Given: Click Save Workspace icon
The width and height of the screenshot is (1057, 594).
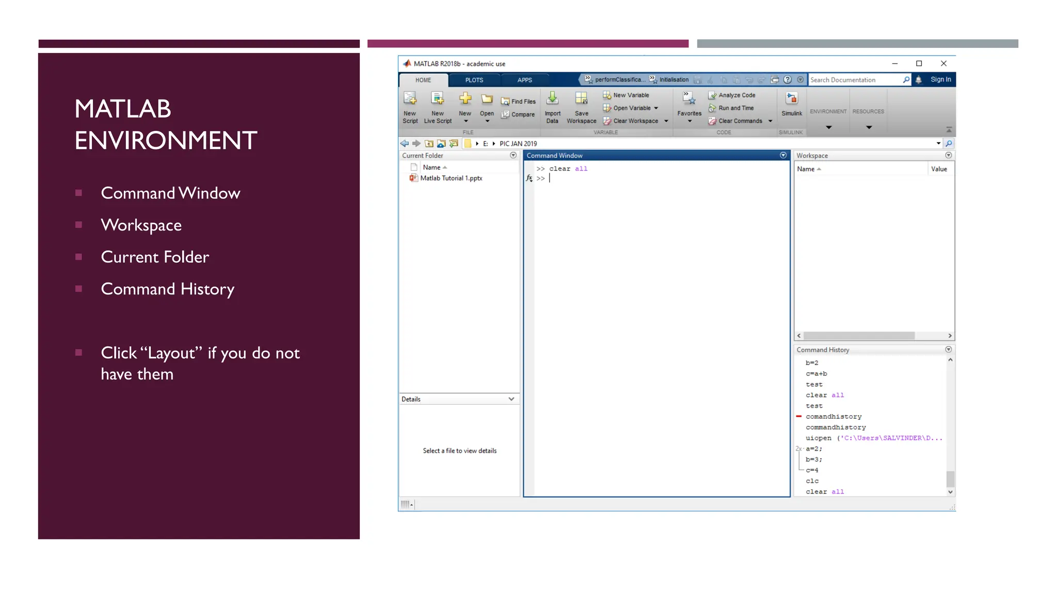Looking at the screenshot, I should click(581, 98).
